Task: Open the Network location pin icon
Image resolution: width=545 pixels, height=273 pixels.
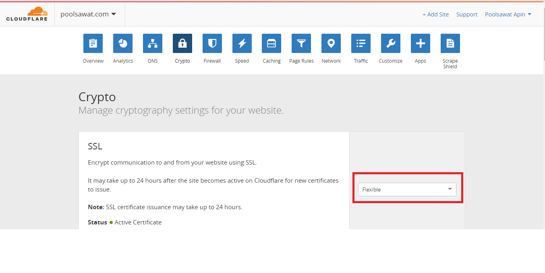Action: pos(331,43)
